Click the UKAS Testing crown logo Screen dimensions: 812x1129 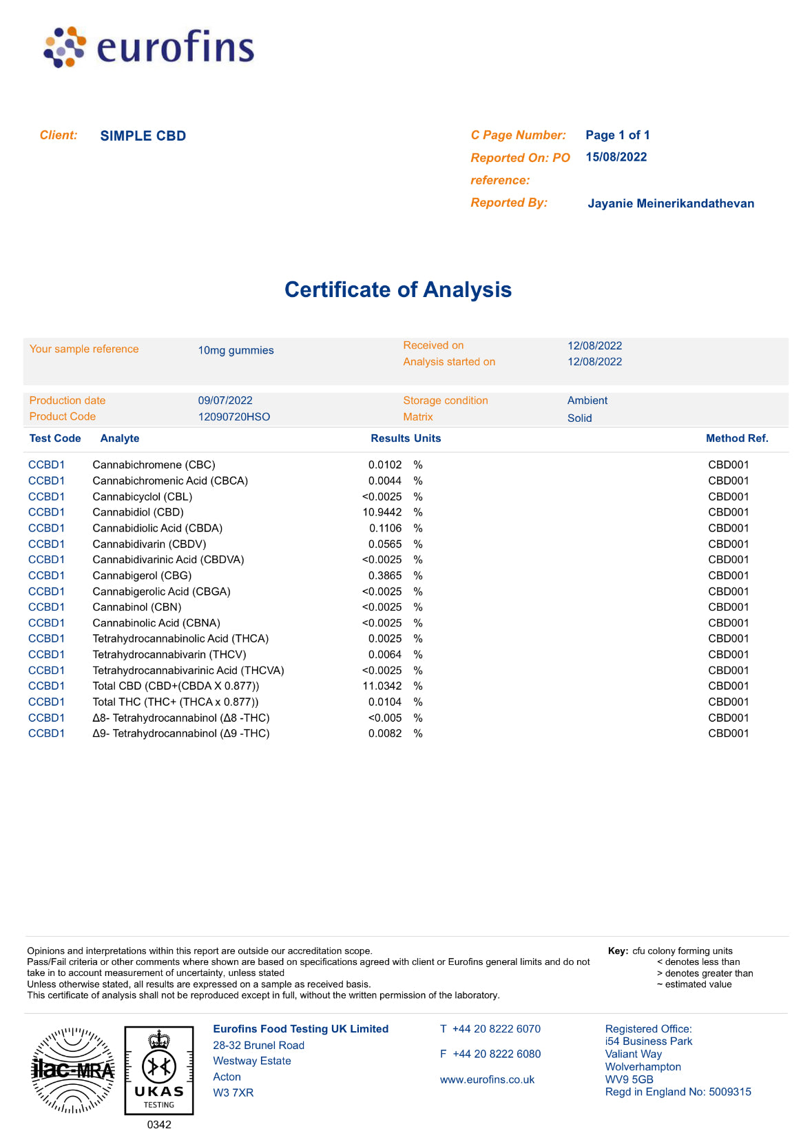tap(158, 1070)
